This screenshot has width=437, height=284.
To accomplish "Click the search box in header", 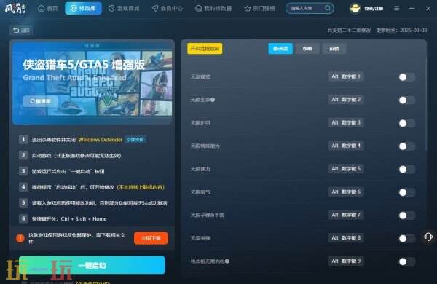I will coord(310,8).
